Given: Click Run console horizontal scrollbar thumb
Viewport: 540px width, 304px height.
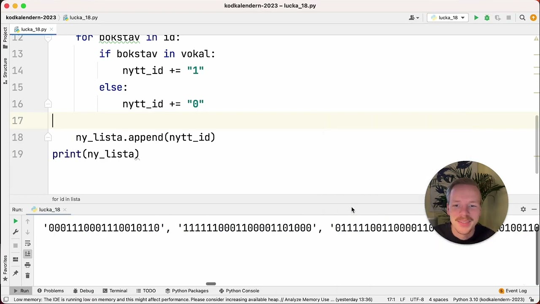Looking at the screenshot, I should click(x=211, y=284).
